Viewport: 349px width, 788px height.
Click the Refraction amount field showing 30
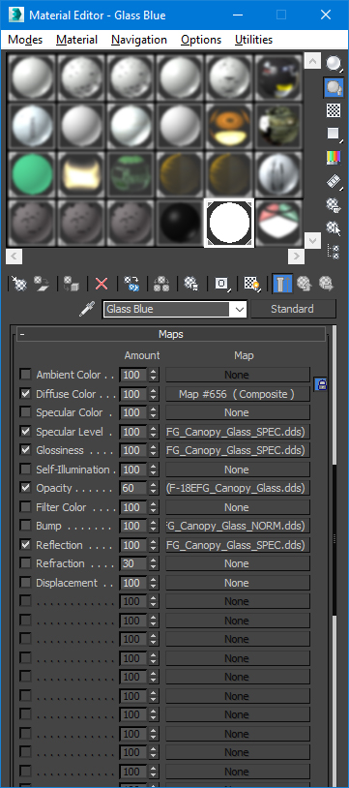[133, 563]
